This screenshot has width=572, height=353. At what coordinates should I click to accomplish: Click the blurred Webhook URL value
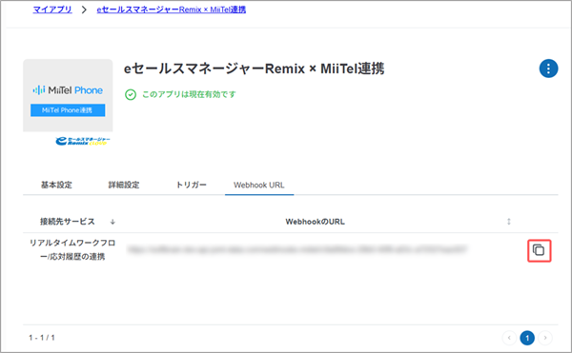tap(296, 249)
